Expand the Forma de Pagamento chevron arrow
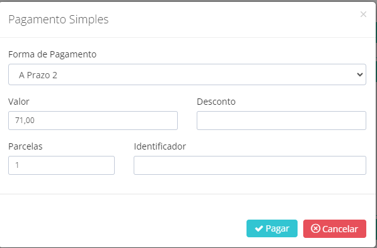 coord(360,74)
